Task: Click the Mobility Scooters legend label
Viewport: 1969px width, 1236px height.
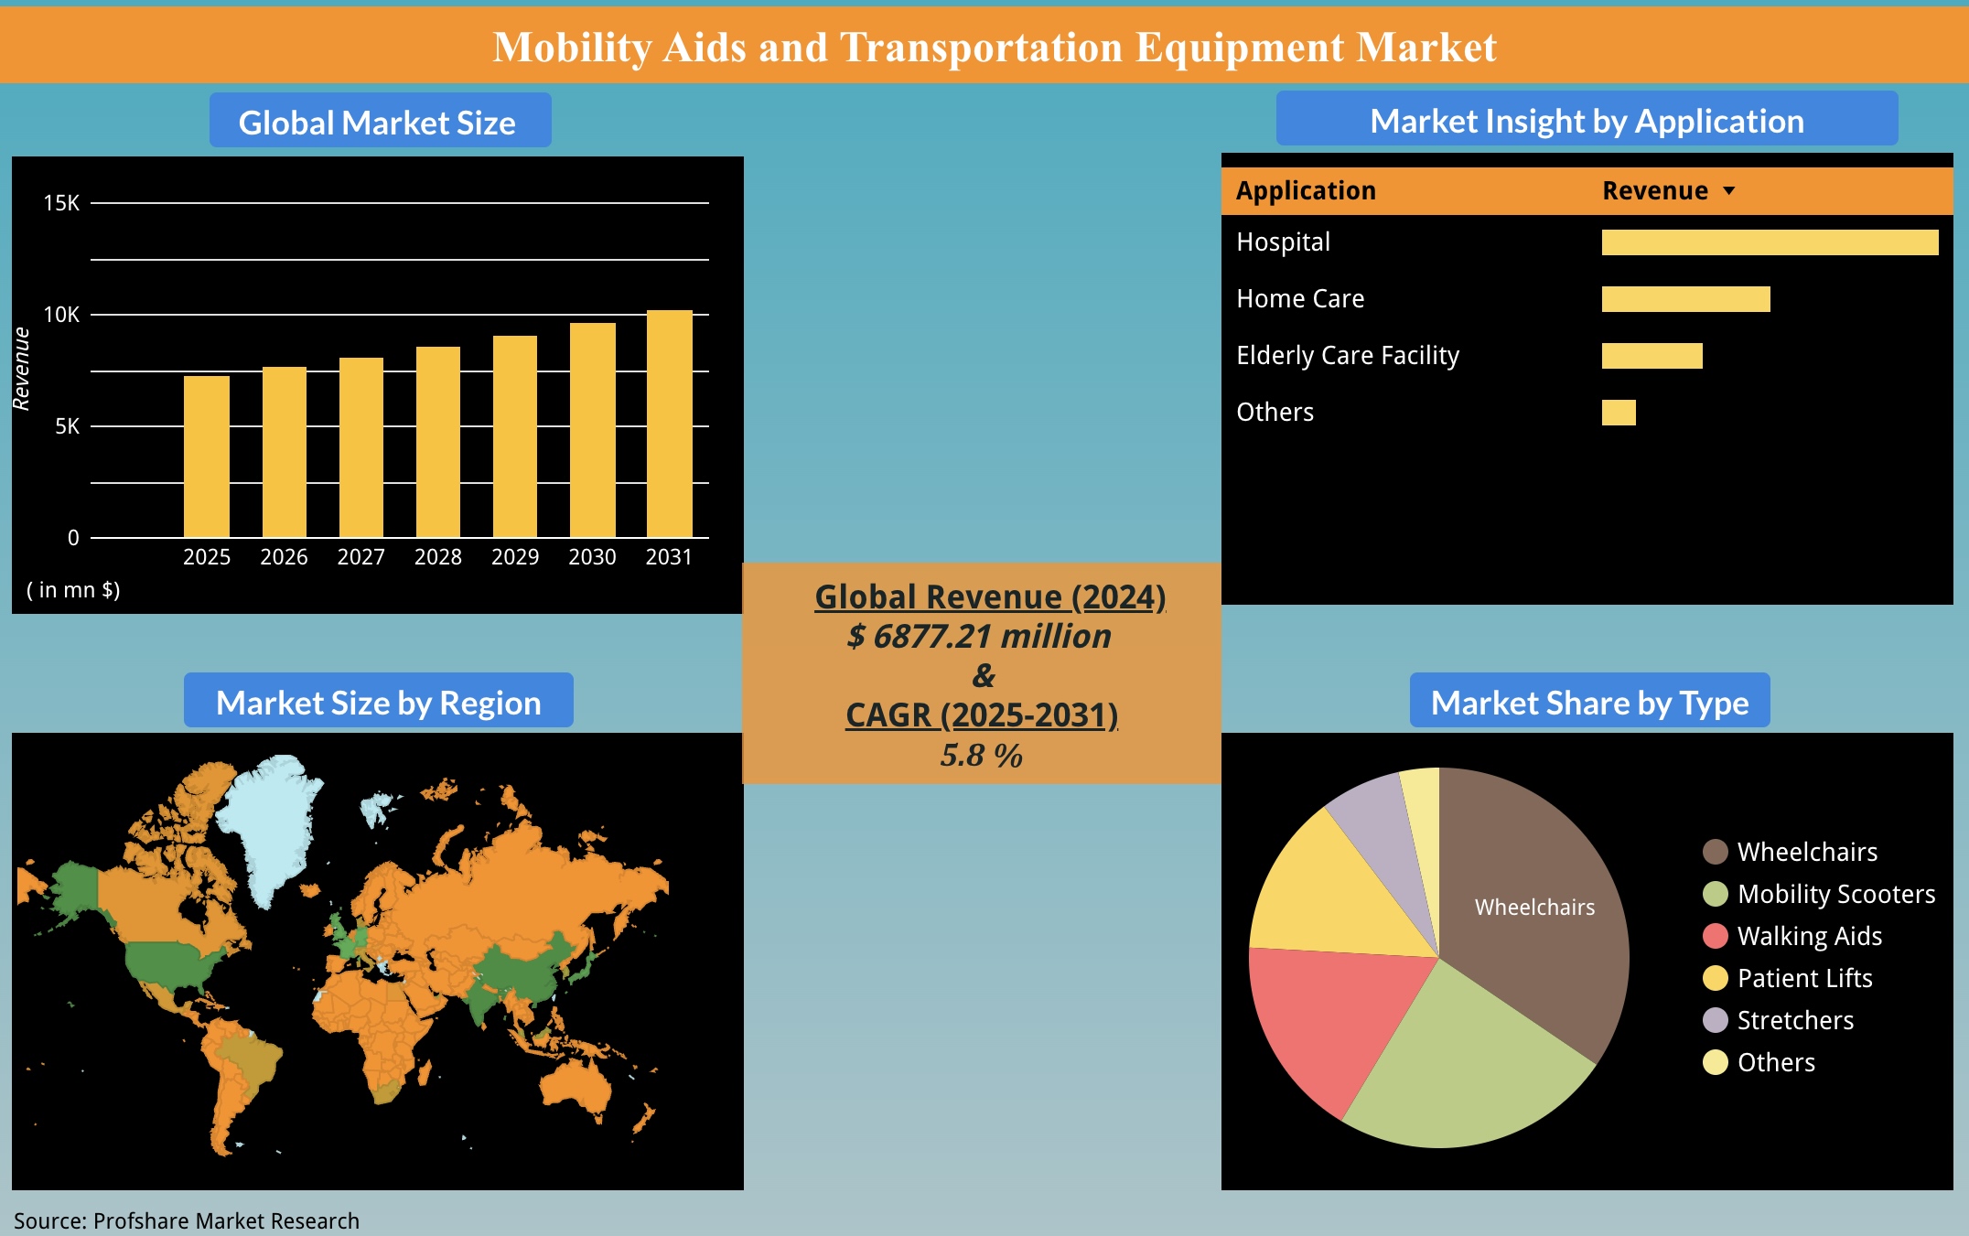Action: click(1836, 894)
